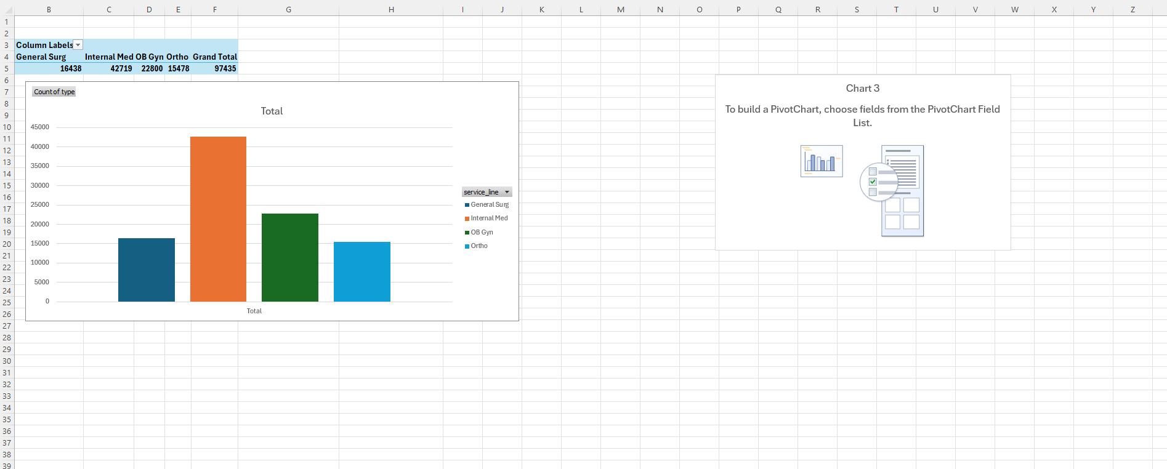Select the Grand Total header cell
This screenshot has width=1167, height=469.
[214, 57]
